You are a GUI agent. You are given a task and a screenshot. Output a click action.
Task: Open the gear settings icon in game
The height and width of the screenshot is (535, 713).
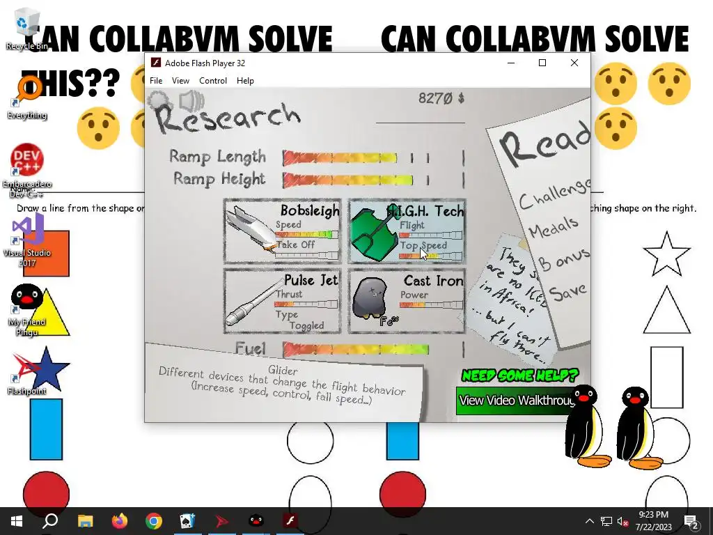tap(159, 101)
